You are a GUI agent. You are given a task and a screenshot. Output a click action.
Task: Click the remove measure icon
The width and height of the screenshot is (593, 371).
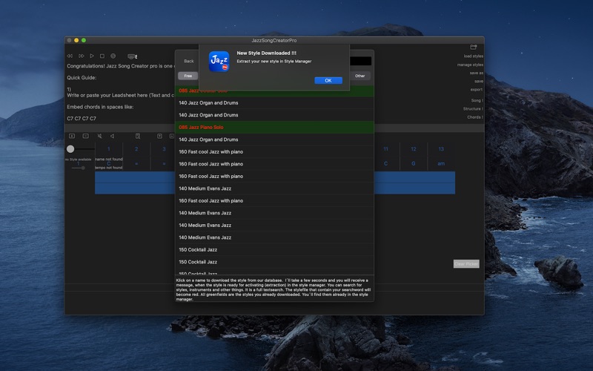click(86, 136)
